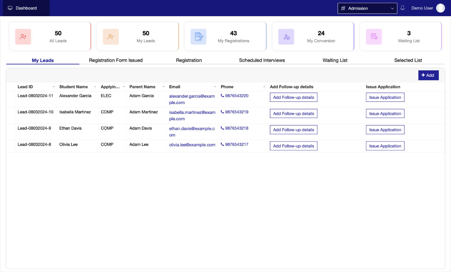
Task: Click the Demo User avatar
Action: coord(440,8)
